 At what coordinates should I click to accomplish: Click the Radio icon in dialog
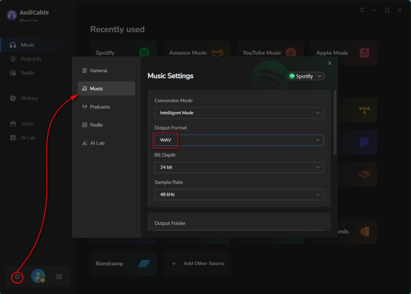coord(84,125)
